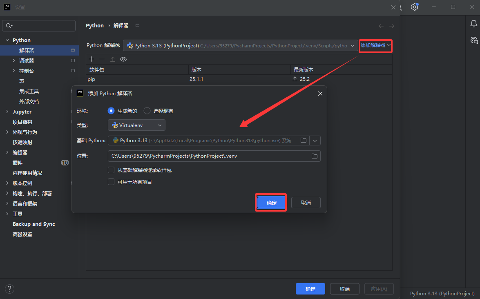Click the upgrade package arrow icon
Screen dimensions: 480x299
[x=113, y=59]
